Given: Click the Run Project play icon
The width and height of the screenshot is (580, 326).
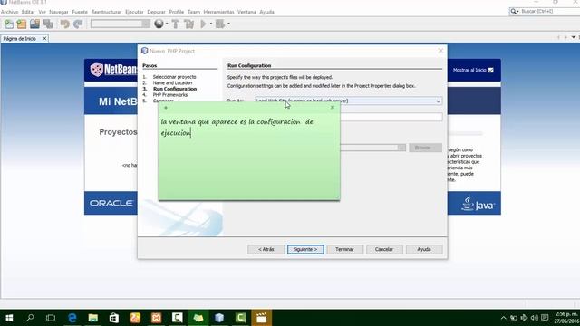Looking at the screenshot, I should click(203, 24).
